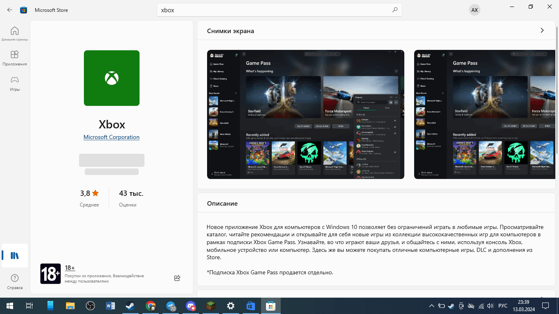Open the AX account profile
This screenshot has width=559, height=314.
[x=474, y=10]
